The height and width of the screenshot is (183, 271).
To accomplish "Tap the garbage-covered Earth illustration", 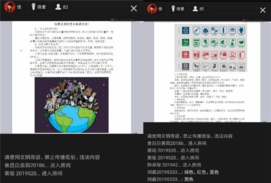I will (72, 105).
